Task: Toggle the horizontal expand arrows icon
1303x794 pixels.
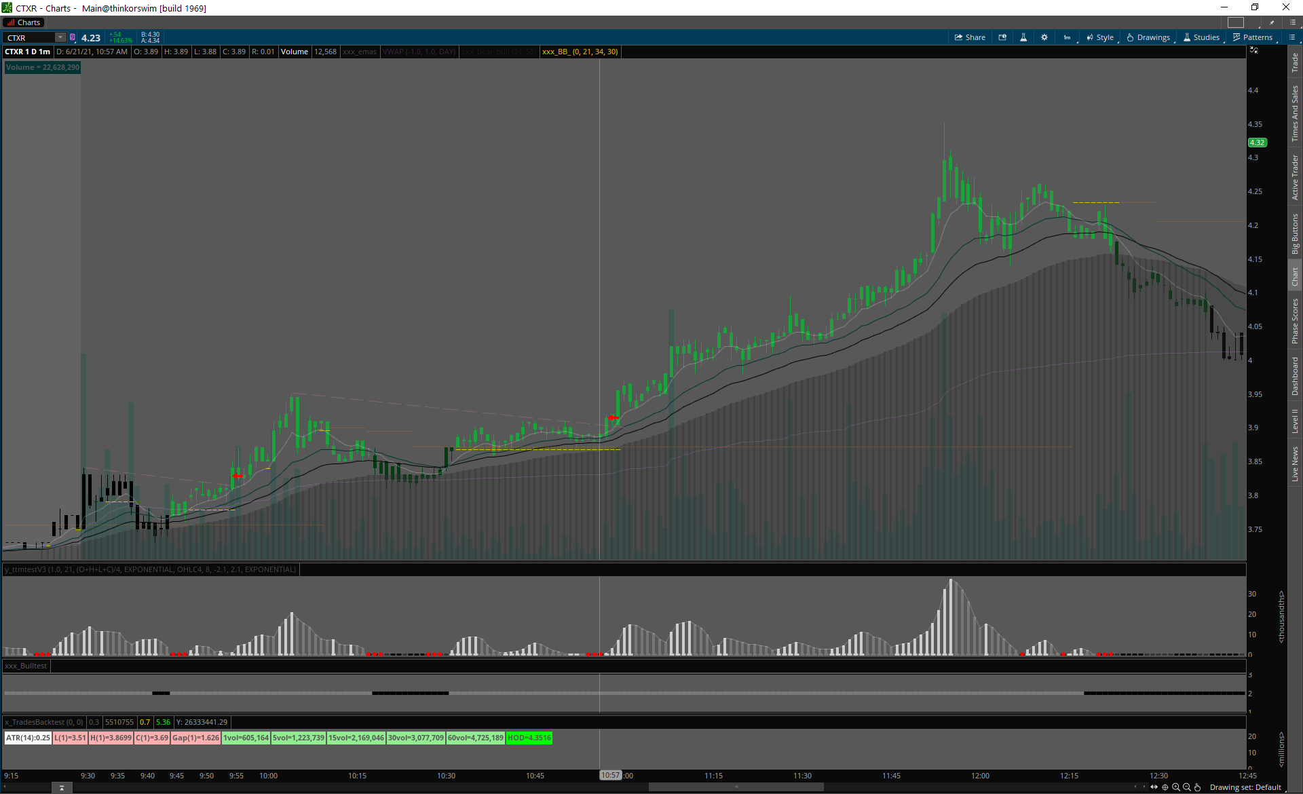Action: [1154, 787]
